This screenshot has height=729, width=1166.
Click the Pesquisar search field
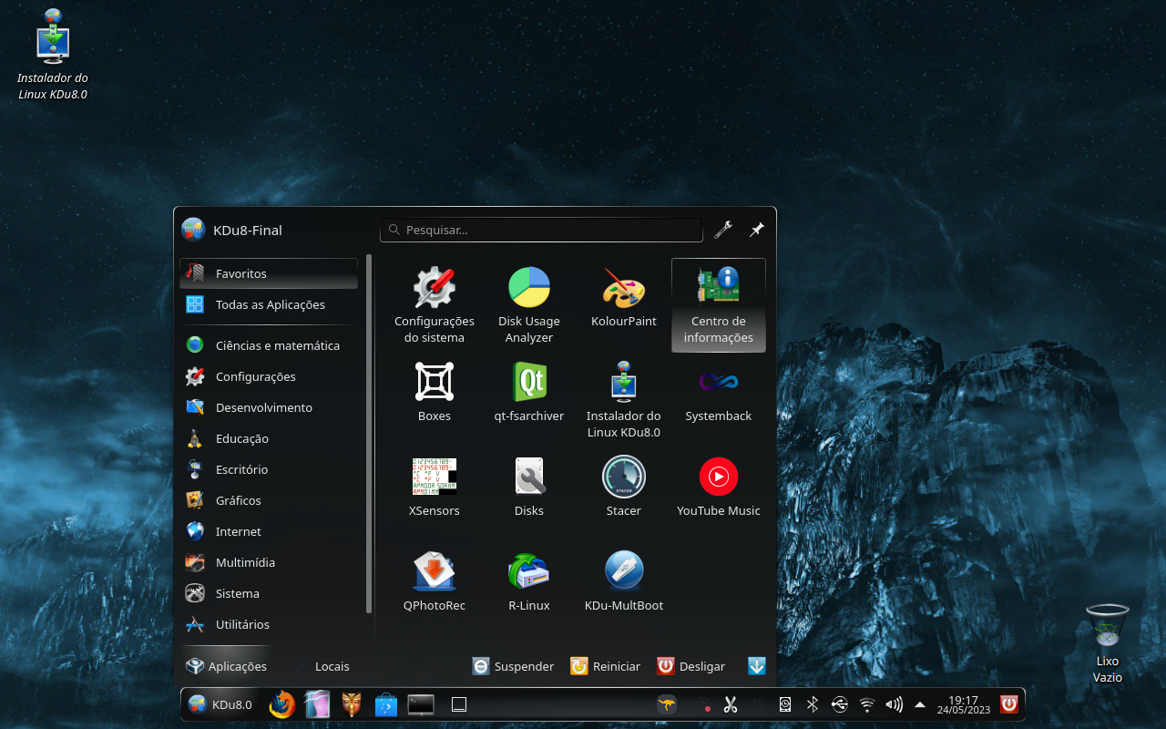pyautogui.click(x=541, y=230)
